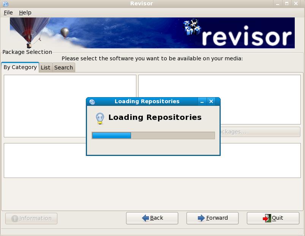Switch to the List tab
Screen dimensions: 305x236
tap(46, 68)
